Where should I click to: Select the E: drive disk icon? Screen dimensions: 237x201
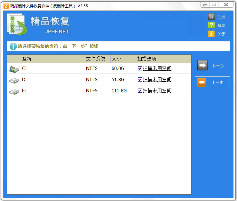click(x=14, y=91)
